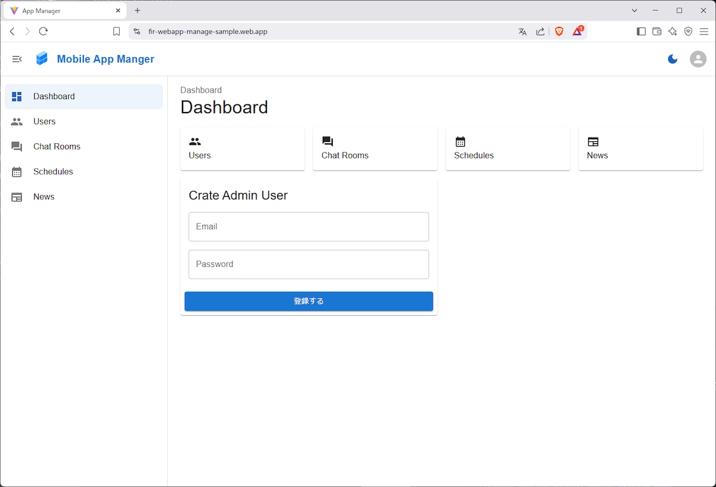
Task: Toggle dark mode with the moon icon
Action: tap(673, 59)
